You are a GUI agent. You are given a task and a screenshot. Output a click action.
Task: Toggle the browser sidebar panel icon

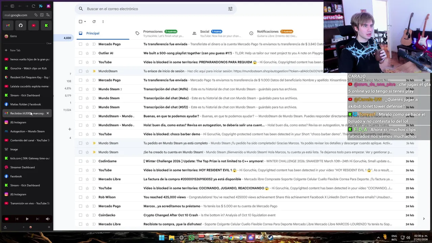12,6
